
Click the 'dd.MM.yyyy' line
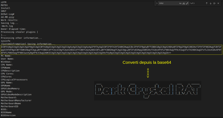(7, 17)
